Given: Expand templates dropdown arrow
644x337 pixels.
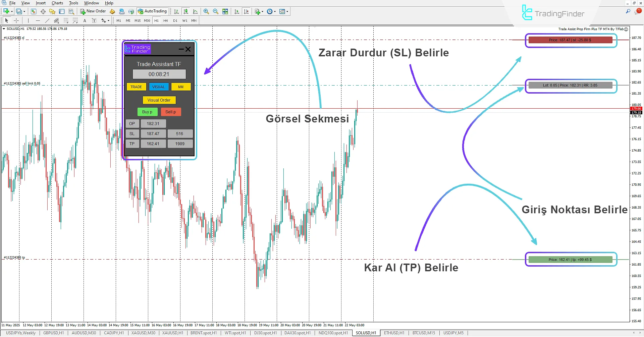Looking at the screenshot, I should tap(287, 11).
